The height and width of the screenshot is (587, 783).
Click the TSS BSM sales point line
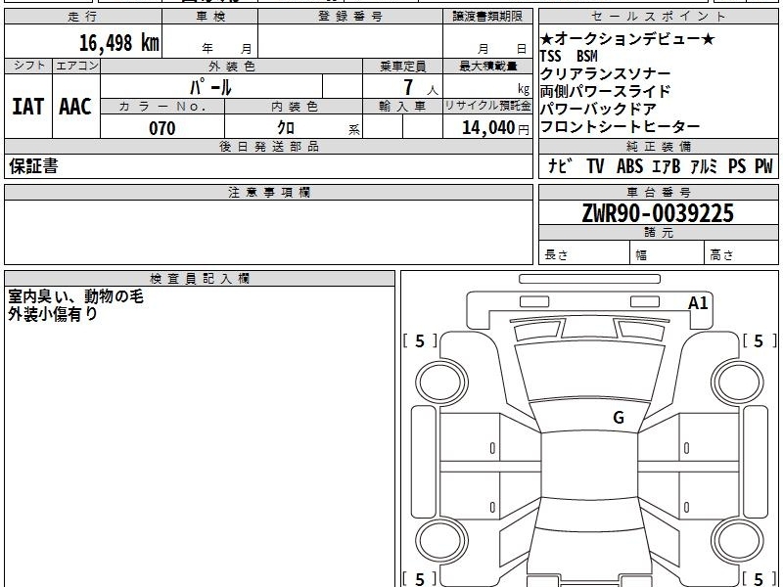point(569,56)
